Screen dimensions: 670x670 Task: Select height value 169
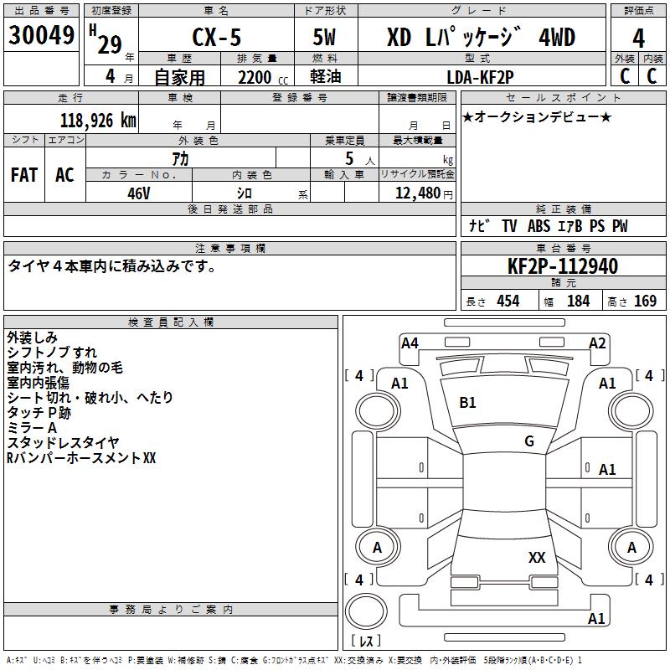pyautogui.click(x=645, y=301)
